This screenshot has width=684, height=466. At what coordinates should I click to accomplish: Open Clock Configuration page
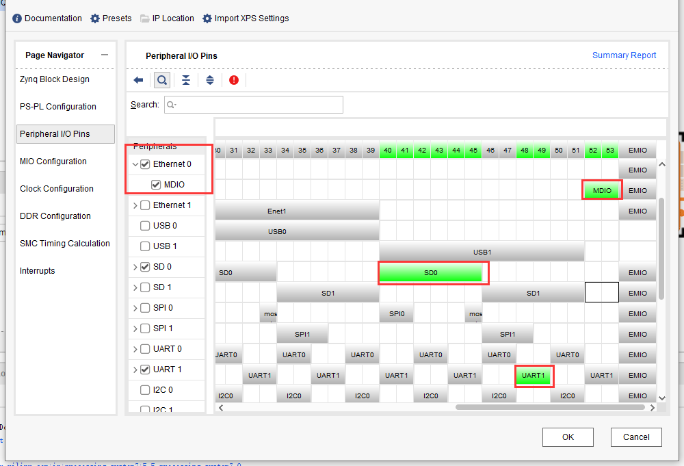coord(57,188)
